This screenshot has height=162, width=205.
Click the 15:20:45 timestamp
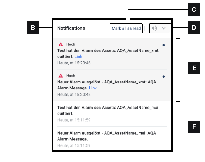74,95
